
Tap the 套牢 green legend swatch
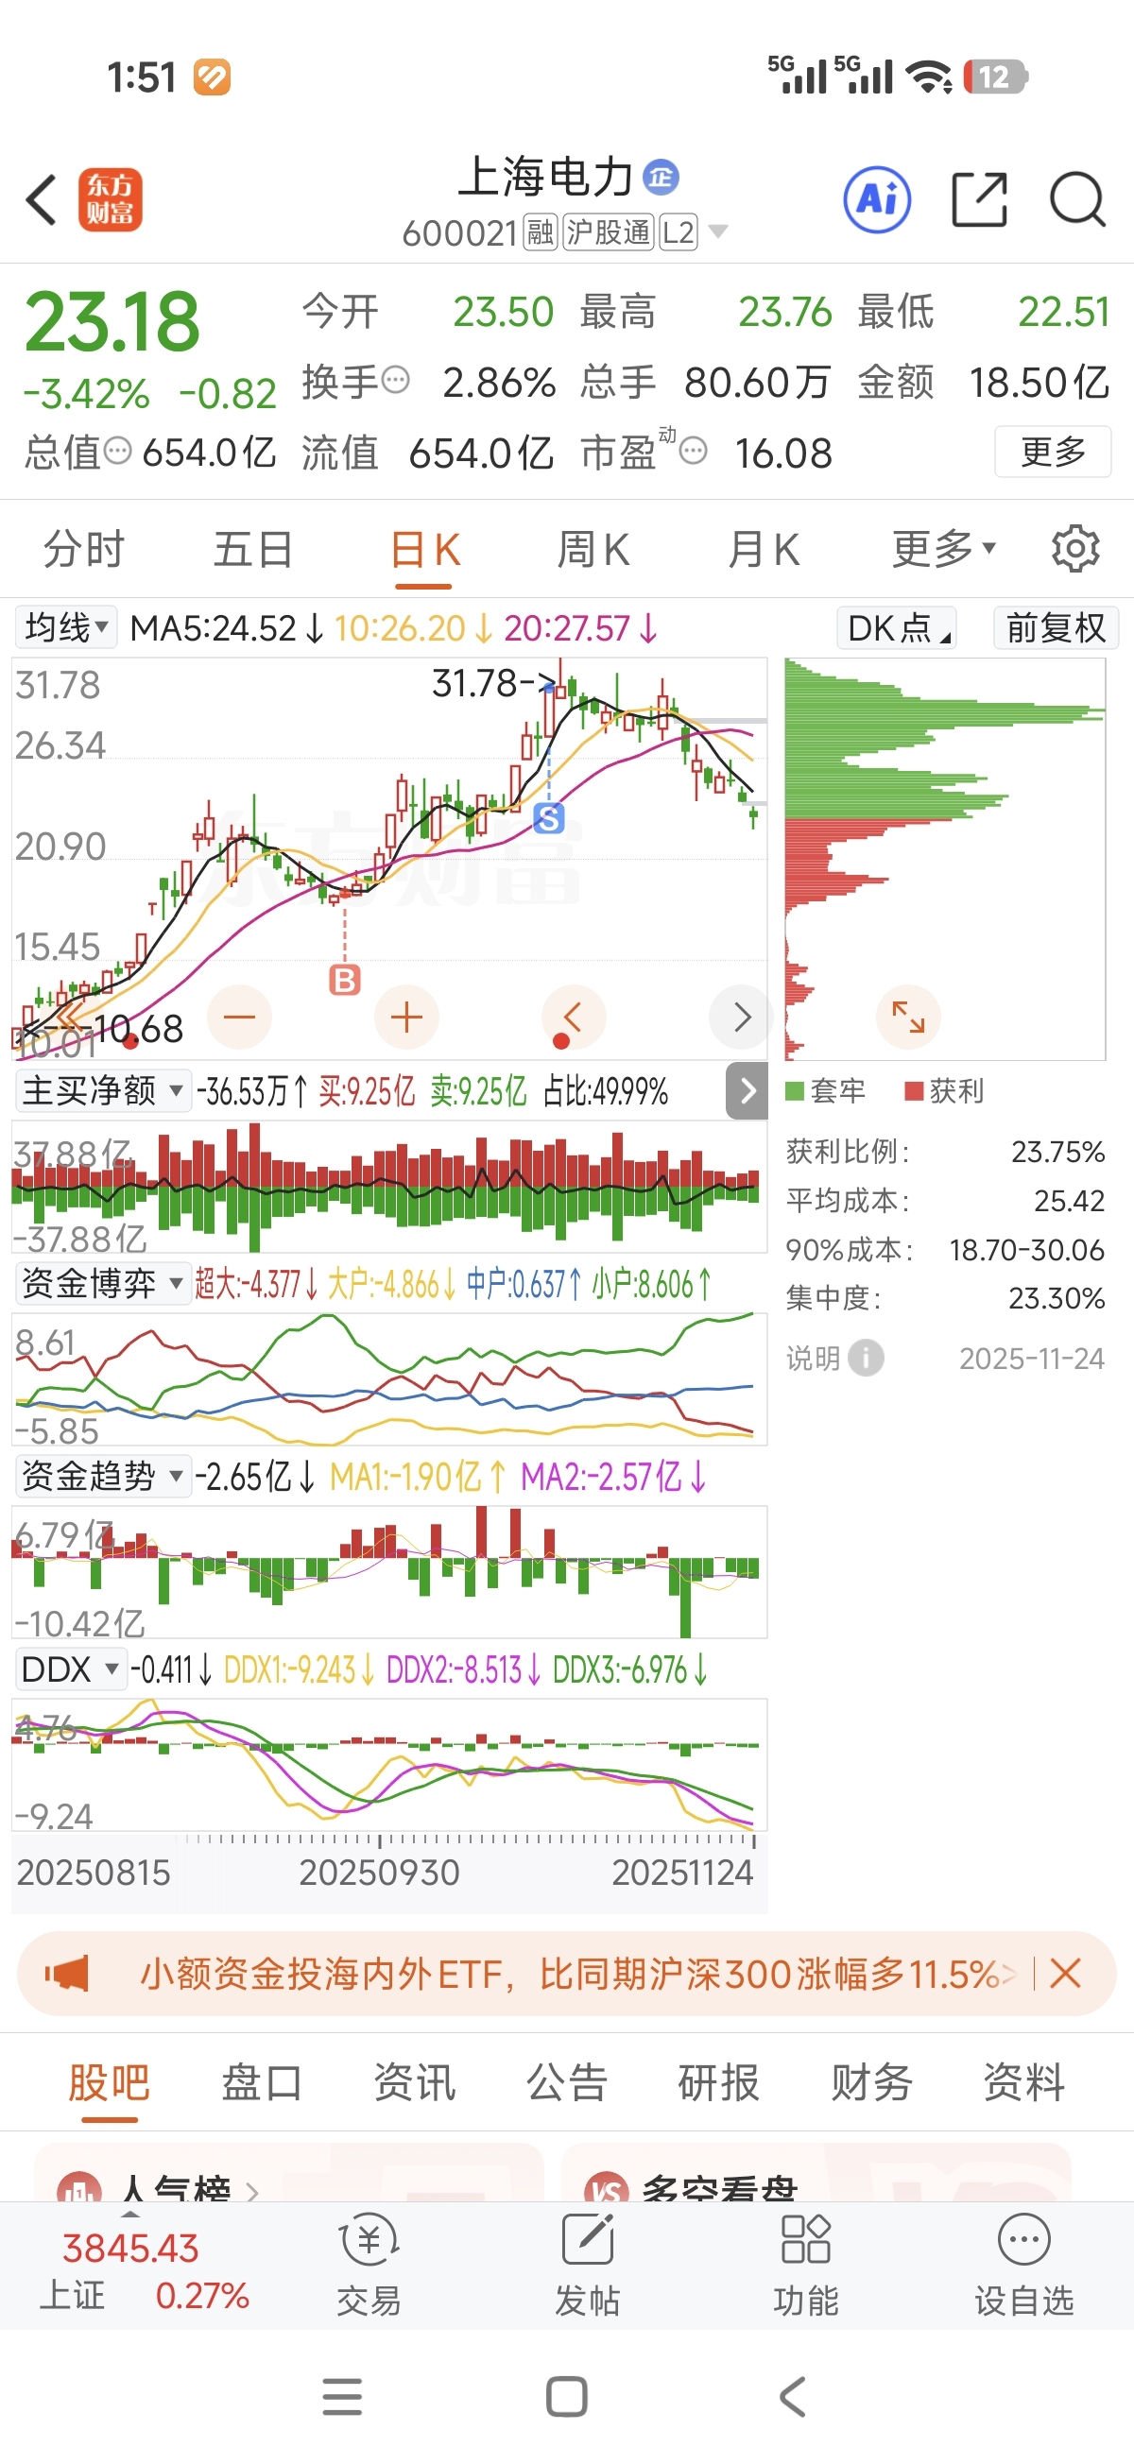[x=795, y=1090]
